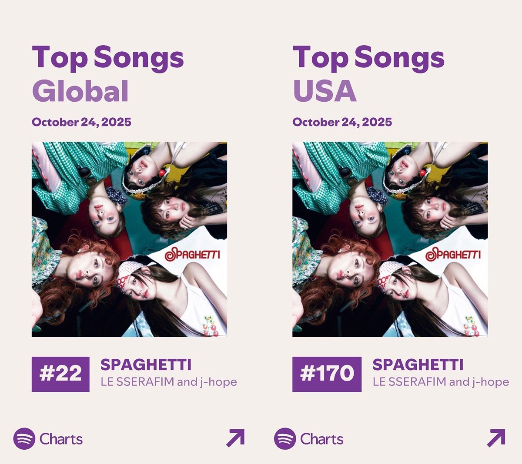Click the #22 rank badge
Image resolution: width=522 pixels, height=464 pixels.
60,374
